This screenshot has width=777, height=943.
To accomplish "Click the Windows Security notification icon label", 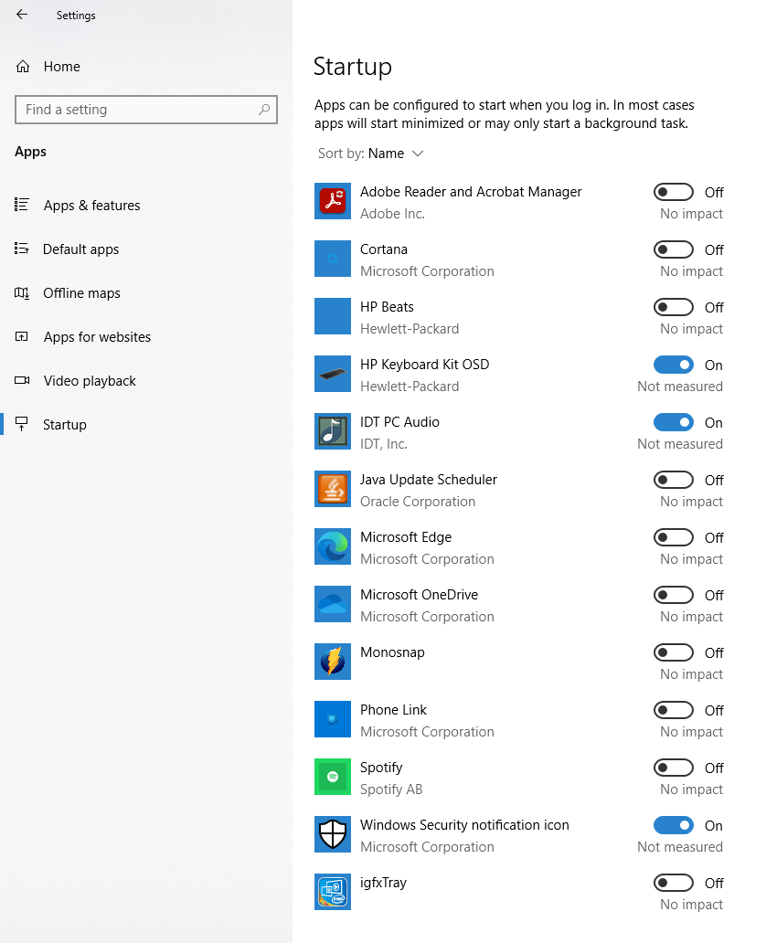I will point(464,825).
